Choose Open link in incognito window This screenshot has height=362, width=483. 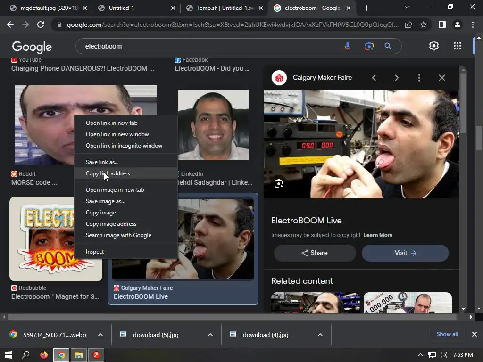pos(125,146)
